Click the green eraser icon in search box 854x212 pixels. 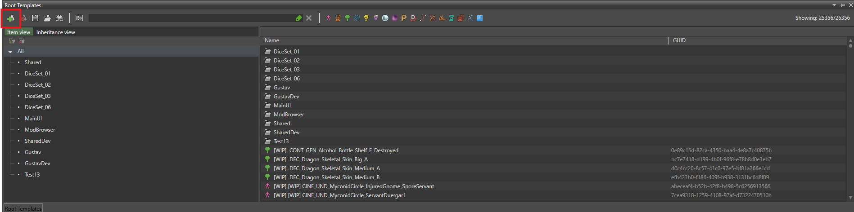pos(298,18)
